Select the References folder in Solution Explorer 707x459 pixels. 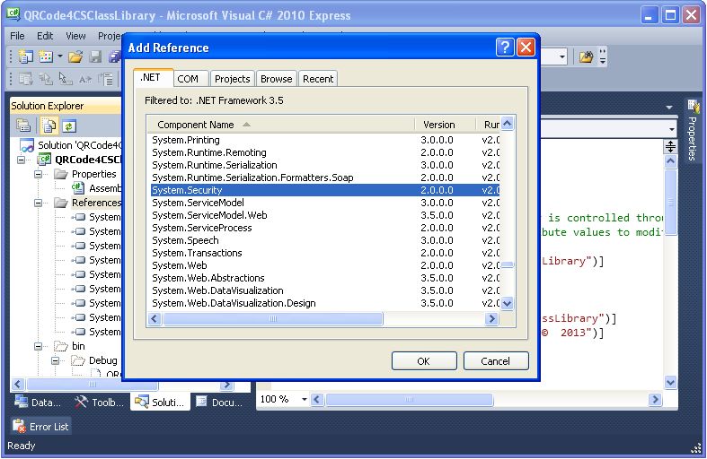(x=96, y=203)
